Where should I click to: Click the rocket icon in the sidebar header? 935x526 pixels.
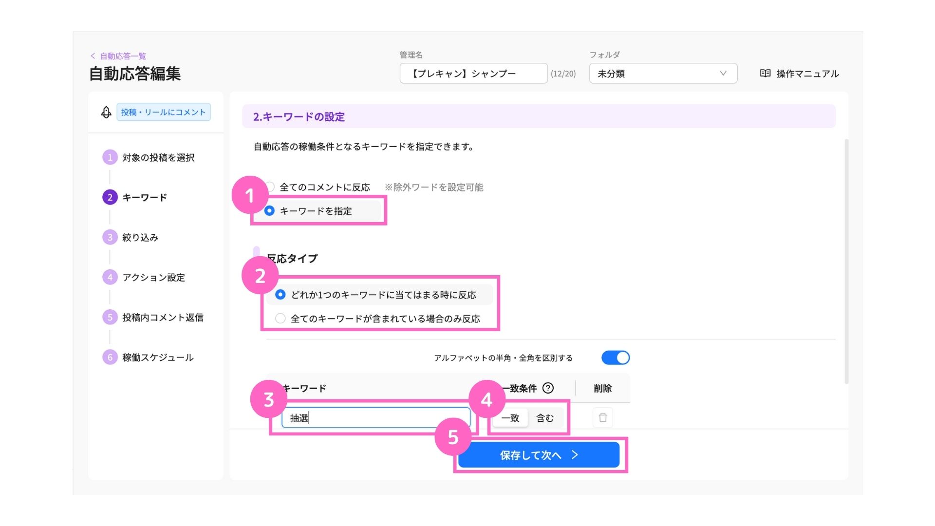(106, 113)
